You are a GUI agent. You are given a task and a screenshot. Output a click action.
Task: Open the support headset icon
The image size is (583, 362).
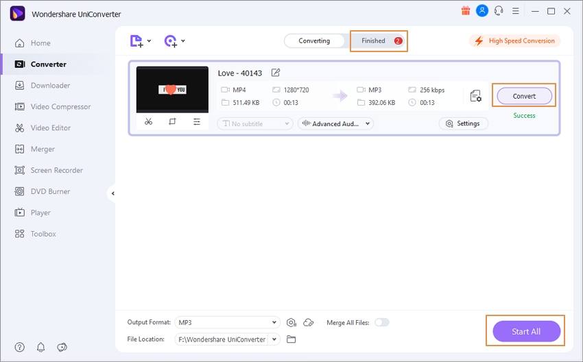(499, 11)
